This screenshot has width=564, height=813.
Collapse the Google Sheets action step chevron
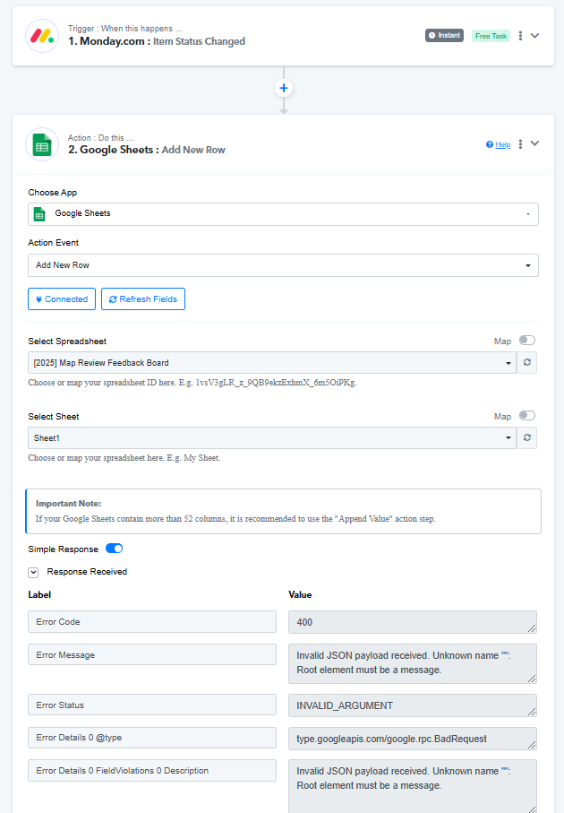535,143
